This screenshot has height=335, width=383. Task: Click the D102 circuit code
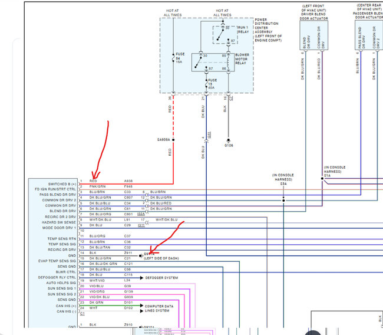coord(128,308)
